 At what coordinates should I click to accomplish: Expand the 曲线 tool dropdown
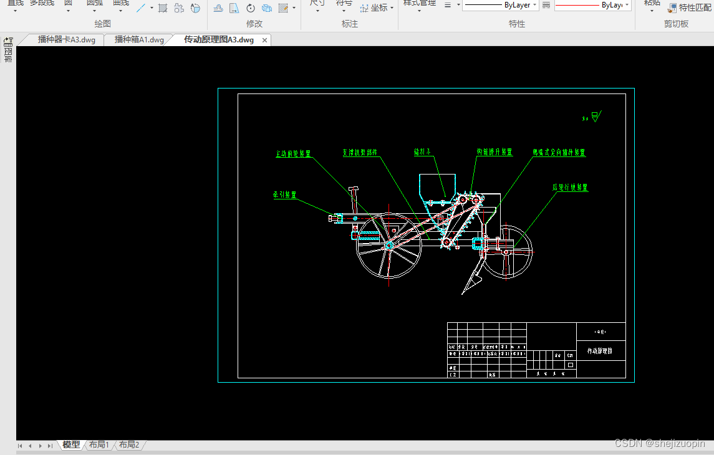click(121, 11)
